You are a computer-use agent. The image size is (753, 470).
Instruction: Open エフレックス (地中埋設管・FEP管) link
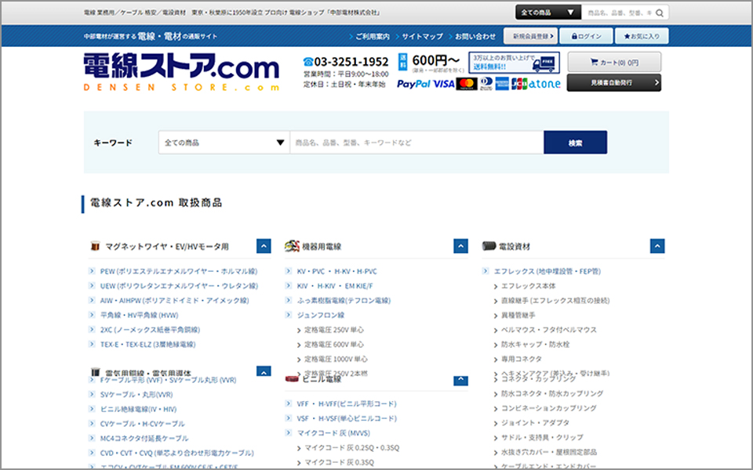pos(547,272)
